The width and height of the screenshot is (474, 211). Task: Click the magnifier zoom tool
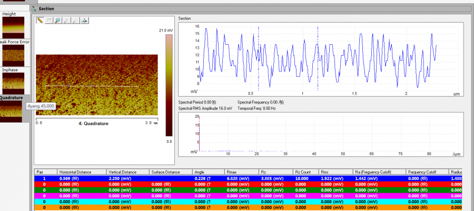pos(57,20)
